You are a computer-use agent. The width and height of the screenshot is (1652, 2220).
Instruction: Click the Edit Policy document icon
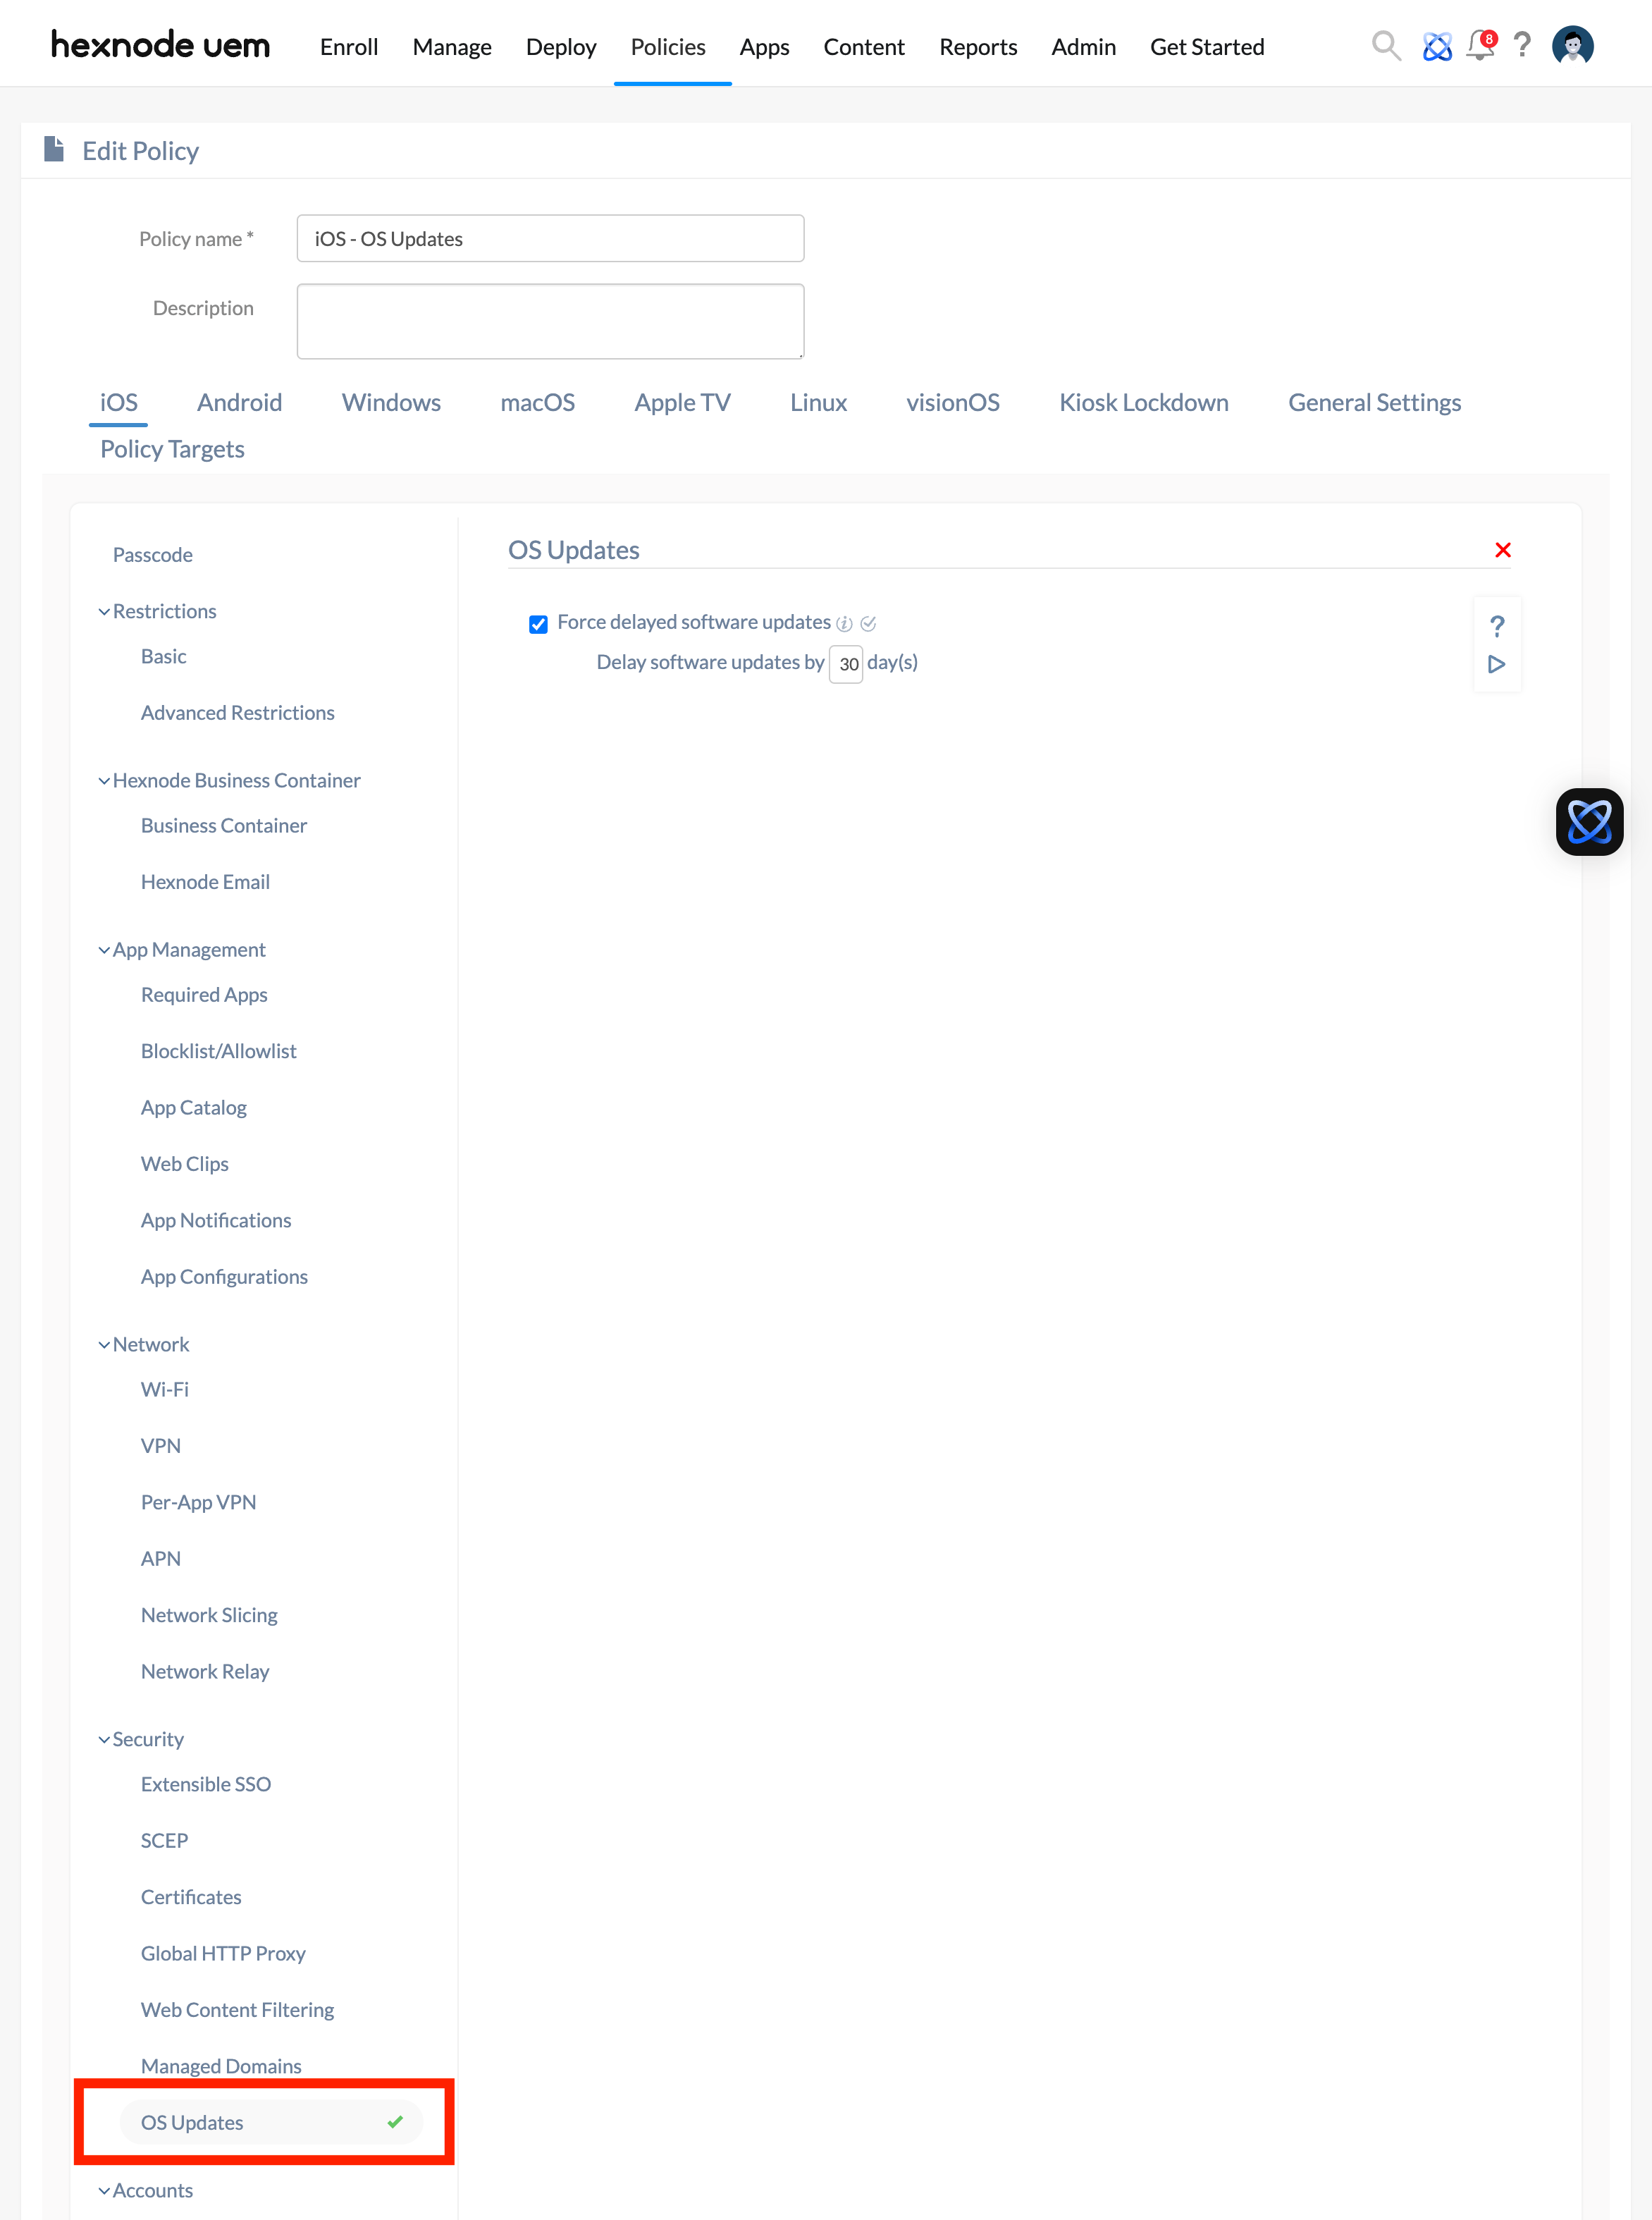click(54, 150)
